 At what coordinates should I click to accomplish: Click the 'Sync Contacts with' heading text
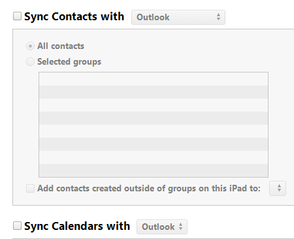click(x=74, y=17)
